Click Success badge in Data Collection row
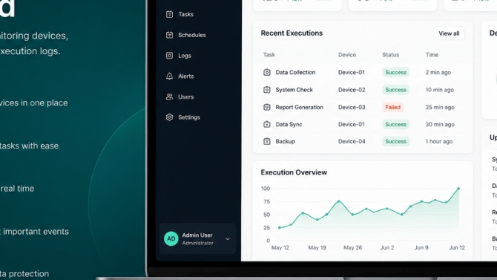Screen dimensions: 497x280 click(396, 72)
